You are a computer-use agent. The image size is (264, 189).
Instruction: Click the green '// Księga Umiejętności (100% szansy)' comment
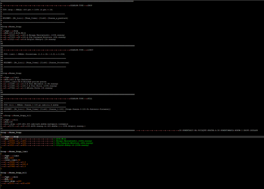pyautogui.click(x=73, y=141)
